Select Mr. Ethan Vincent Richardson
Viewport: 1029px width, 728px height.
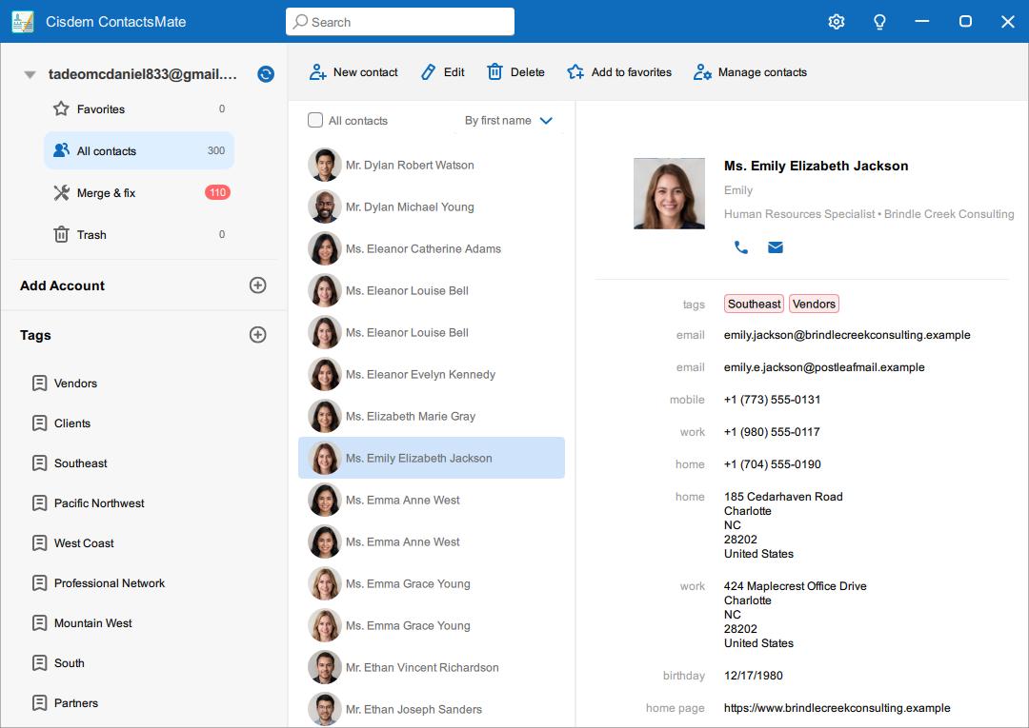pyautogui.click(x=432, y=667)
